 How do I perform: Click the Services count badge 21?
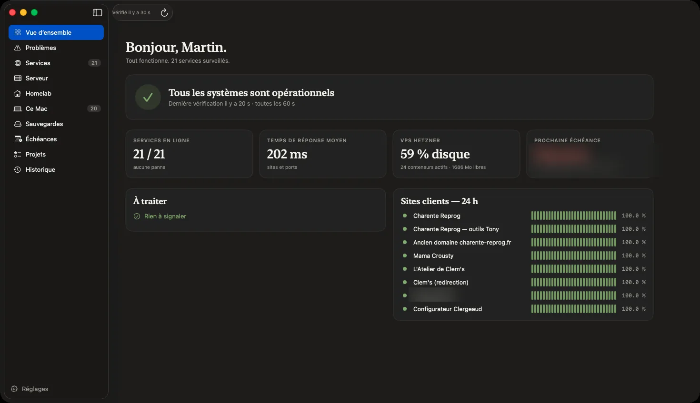click(x=94, y=63)
